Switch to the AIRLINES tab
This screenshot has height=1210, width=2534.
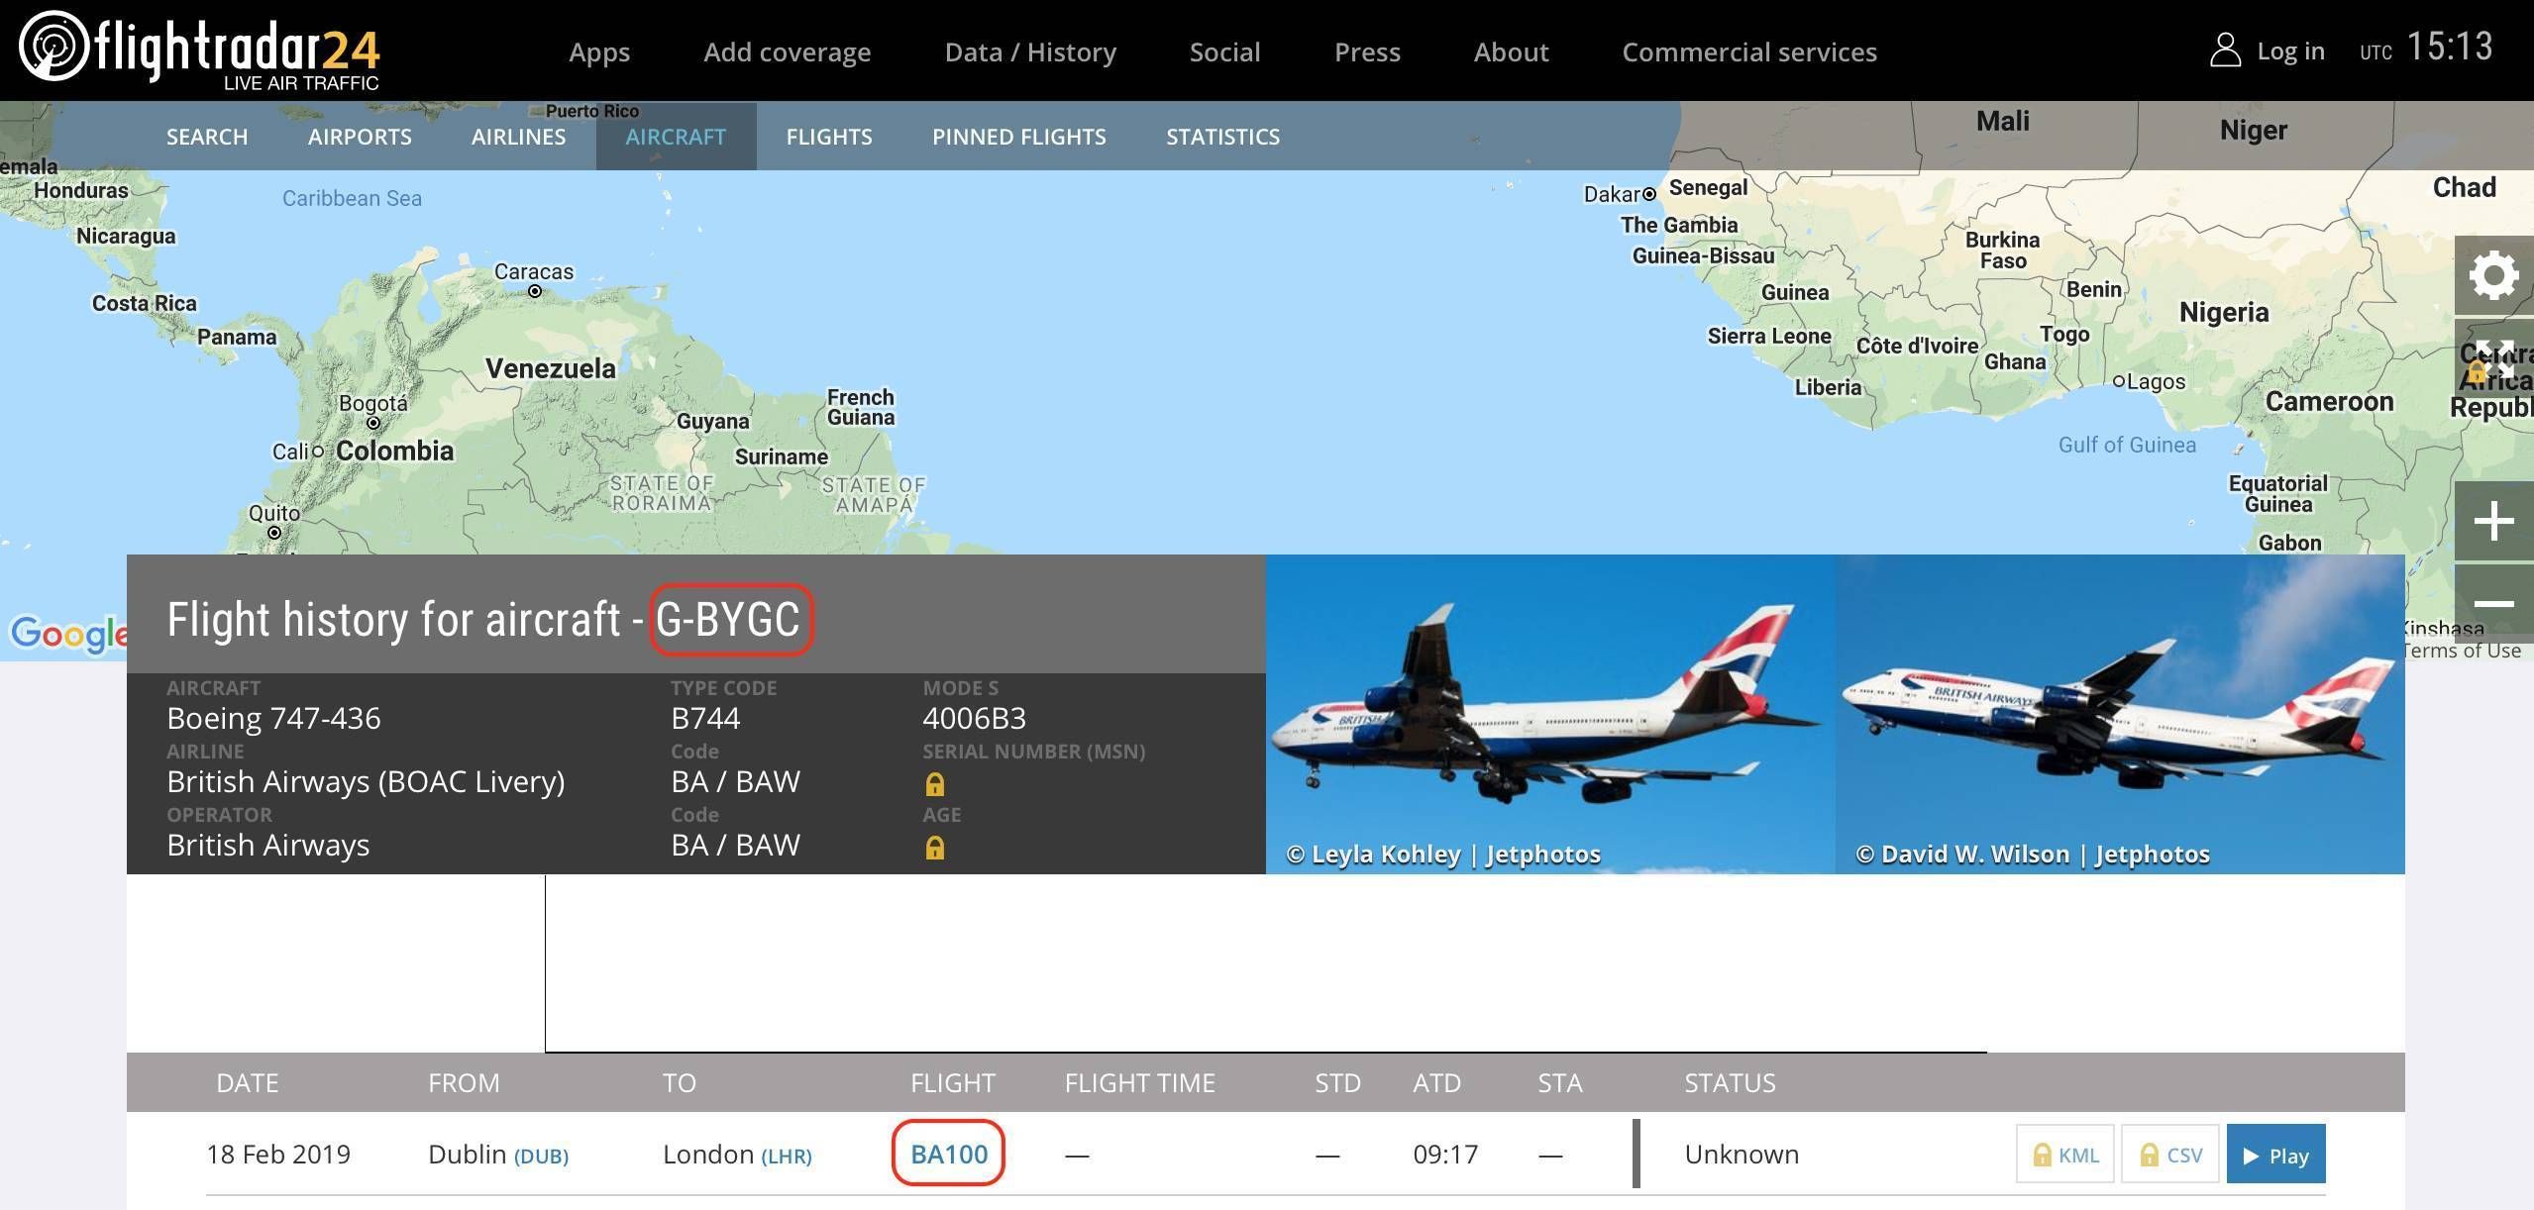518,137
